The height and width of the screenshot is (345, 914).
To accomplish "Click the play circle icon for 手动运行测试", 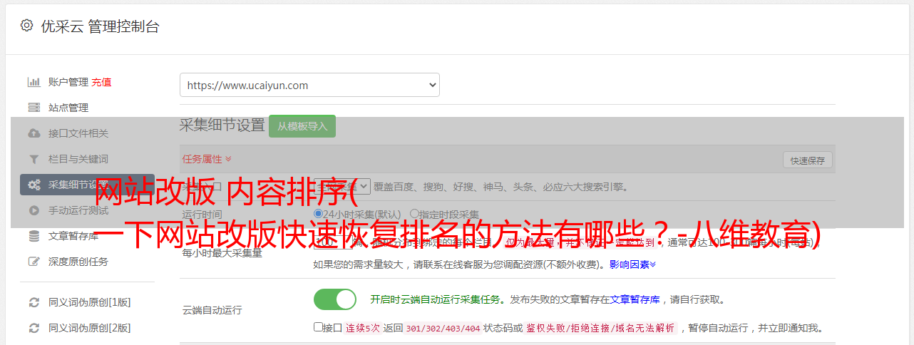I will (x=34, y=210).
